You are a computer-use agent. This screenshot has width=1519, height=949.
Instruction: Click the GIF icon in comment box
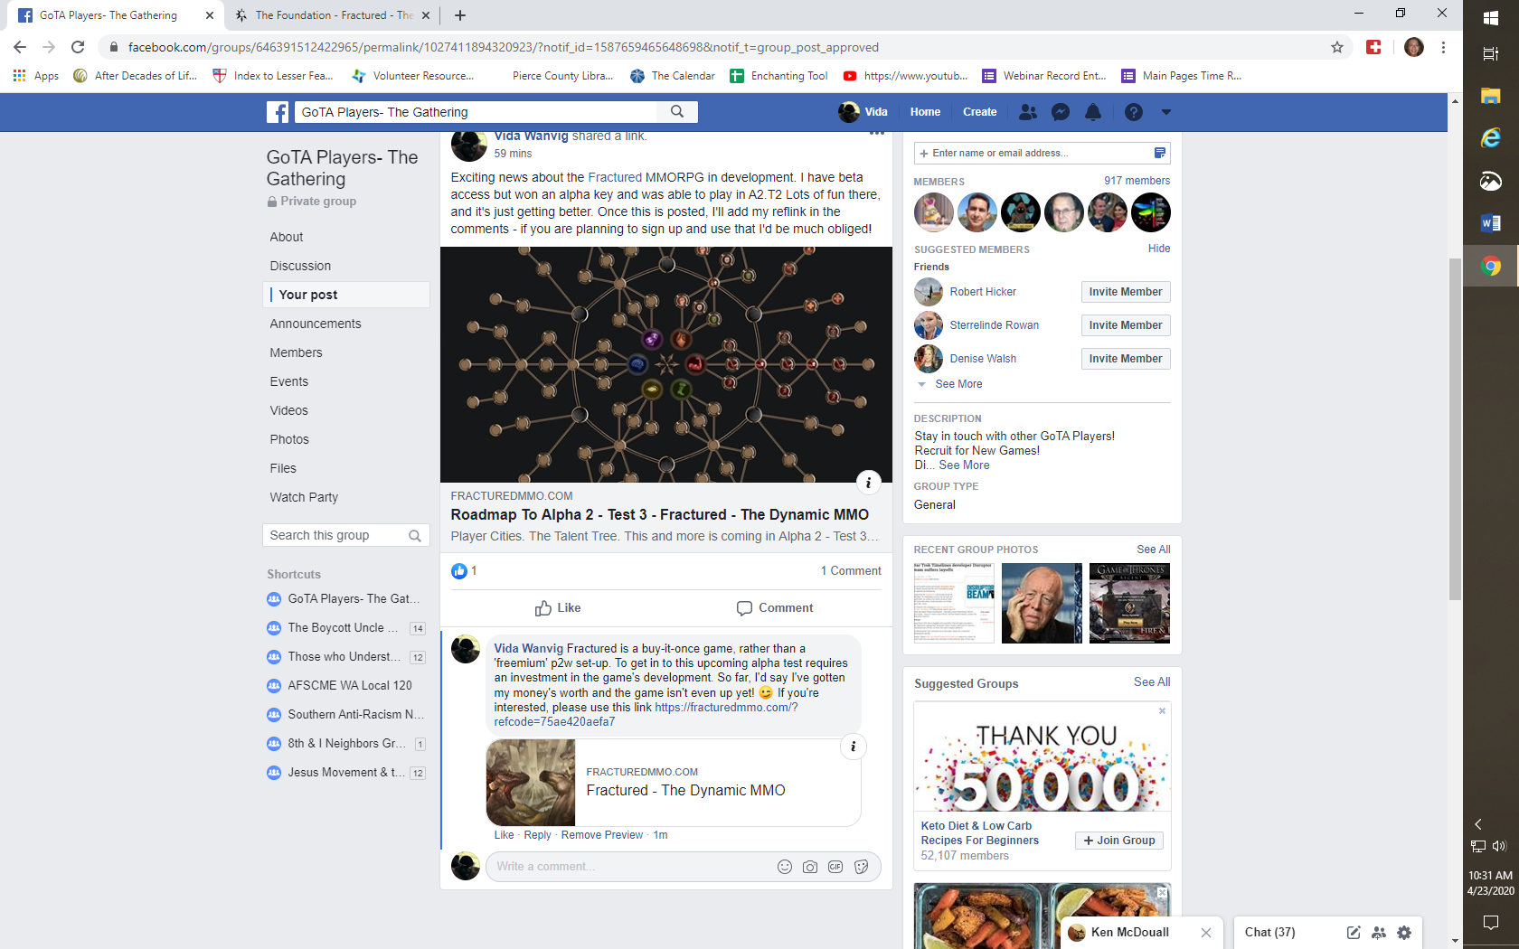pyautogui.click(x=835, y=867)
